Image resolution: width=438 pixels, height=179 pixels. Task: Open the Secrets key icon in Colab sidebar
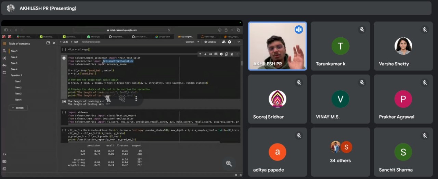click(4, 65)
